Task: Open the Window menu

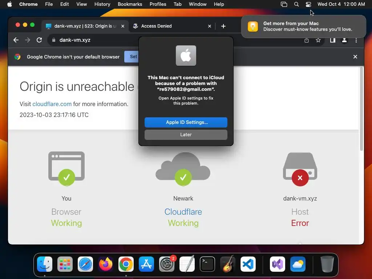Action: 198,4
